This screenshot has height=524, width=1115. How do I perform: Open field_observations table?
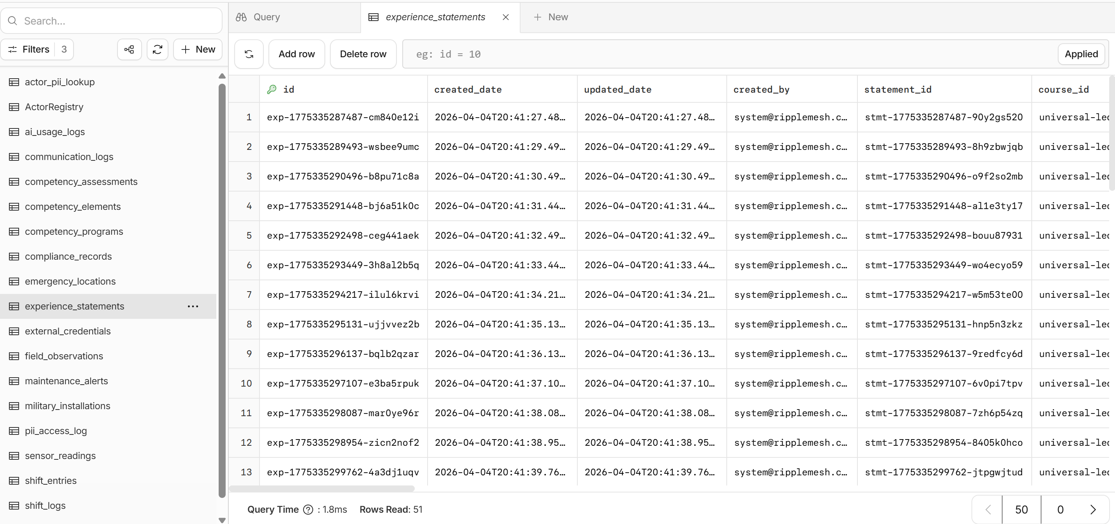coord(108,356)
